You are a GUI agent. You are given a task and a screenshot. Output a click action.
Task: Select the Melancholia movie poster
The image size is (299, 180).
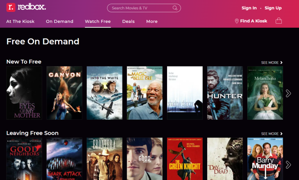click(x=265, y=93)
